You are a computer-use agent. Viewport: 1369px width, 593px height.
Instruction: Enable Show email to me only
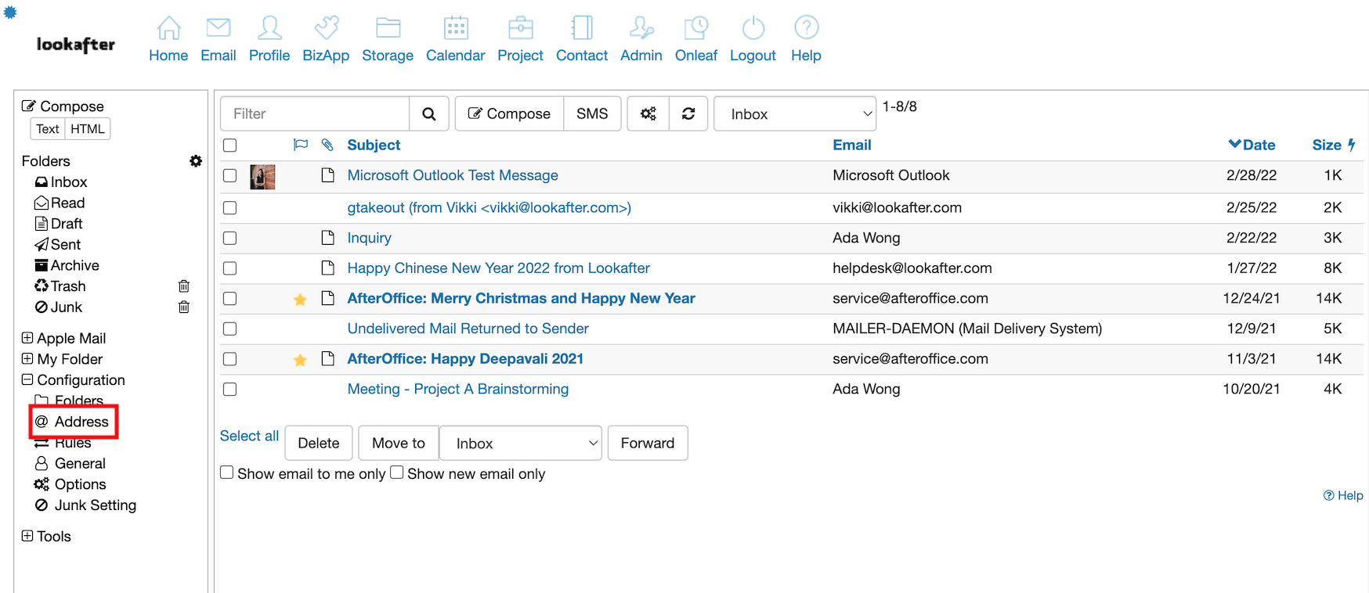pos(227,473)
